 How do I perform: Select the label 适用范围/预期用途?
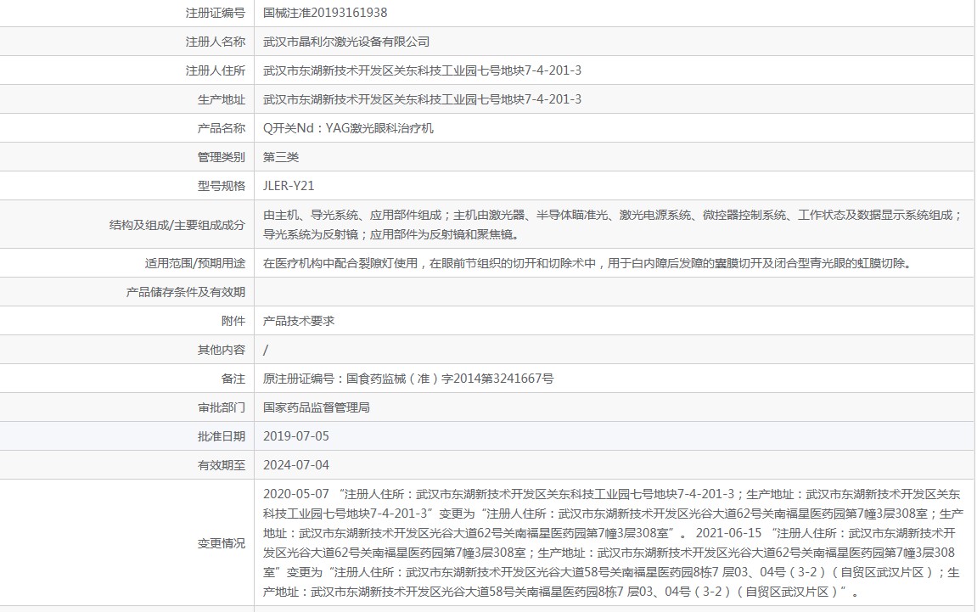click(195, 263)
